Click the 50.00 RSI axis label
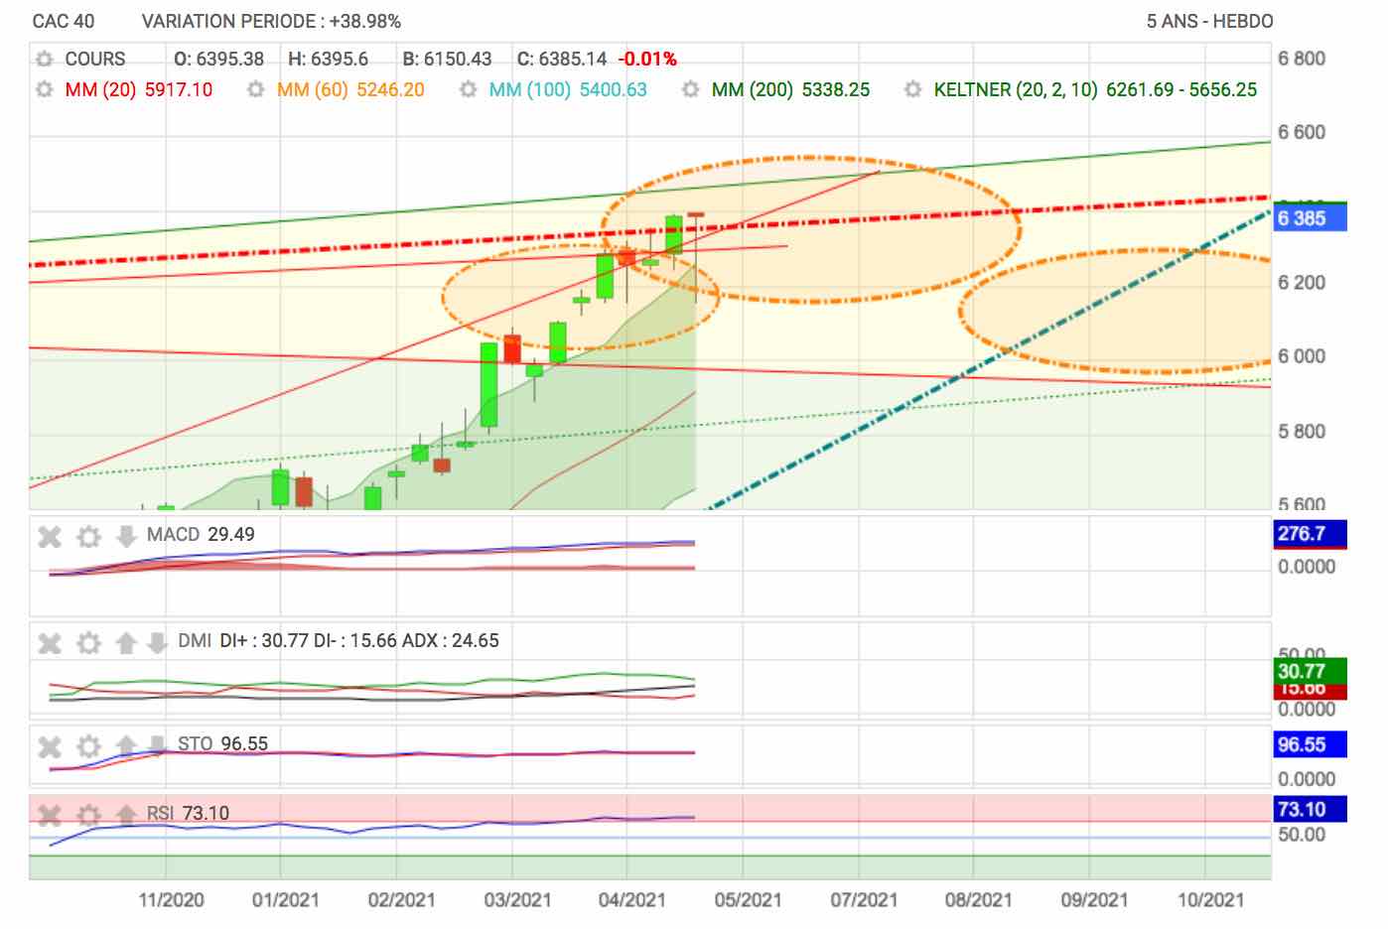 click(x=1302, y=835)
